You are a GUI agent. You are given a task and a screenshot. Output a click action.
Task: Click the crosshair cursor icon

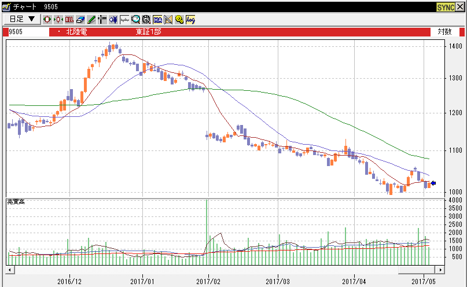pyautogui.click(x=101, y=19)
